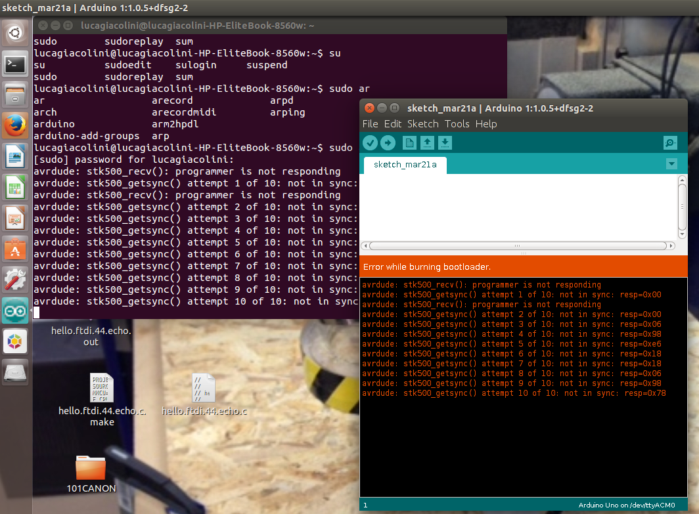699x514 pixels.
Task: Open the Help menu in Arduino
Action: [486, 124]
